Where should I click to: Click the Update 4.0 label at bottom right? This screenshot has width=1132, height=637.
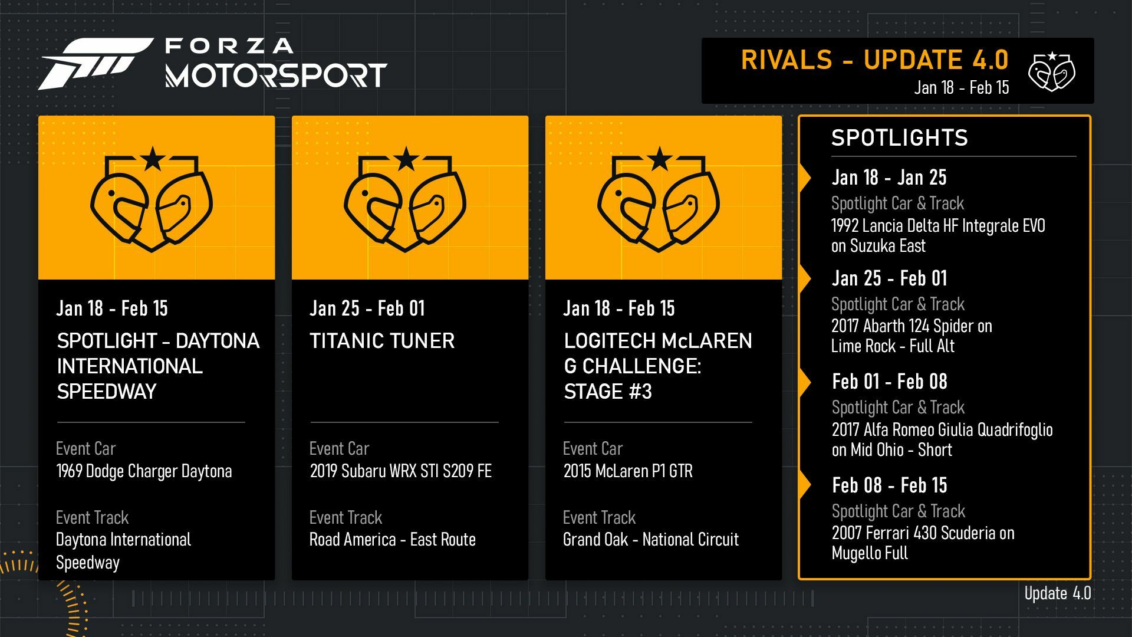pyautogui.click(x=1057, y=593)
